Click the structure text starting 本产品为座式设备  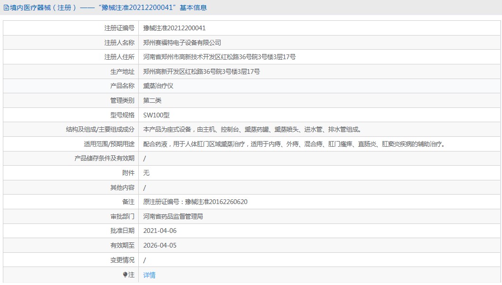pos(252,130)
